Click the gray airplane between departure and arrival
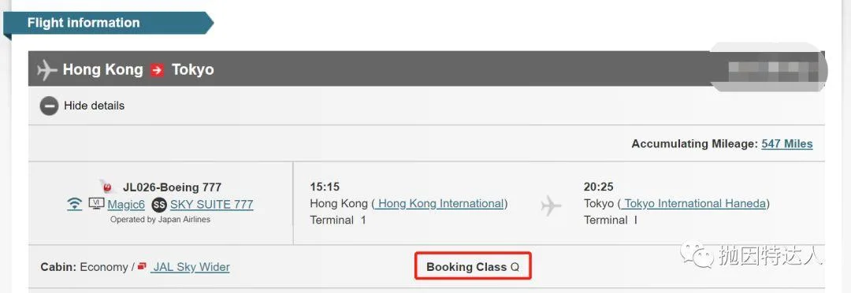 tap(550, 206)
